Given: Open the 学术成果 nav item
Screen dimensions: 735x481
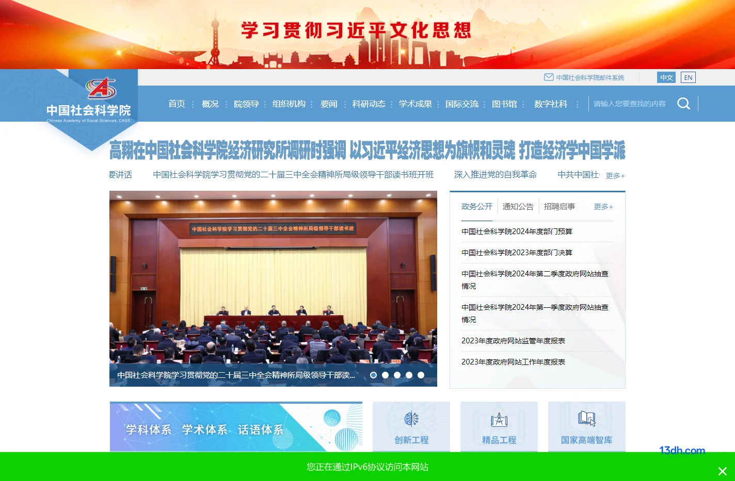Looking at the screenshot, I should tap(416, 104).
